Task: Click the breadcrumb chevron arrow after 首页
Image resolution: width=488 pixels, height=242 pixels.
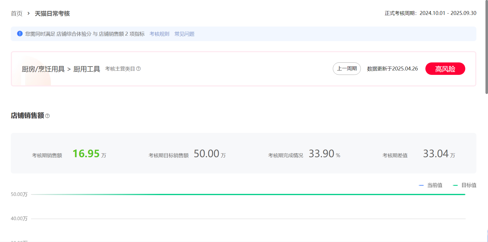Action: [x=28, y=13]
